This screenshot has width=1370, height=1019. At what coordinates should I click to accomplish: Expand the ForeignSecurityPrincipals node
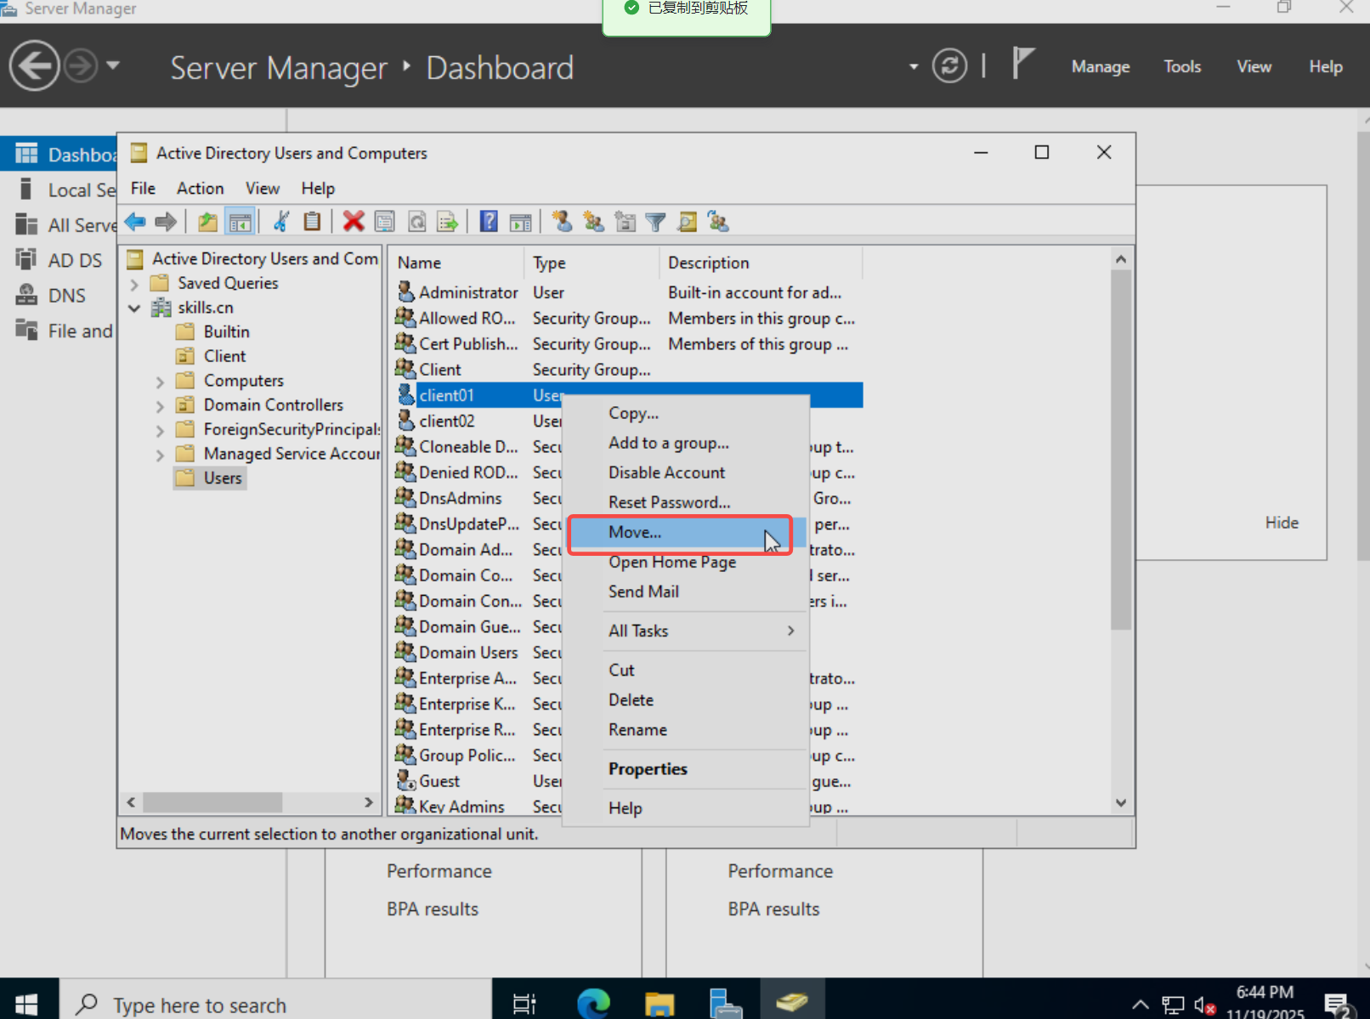pyautogui.click(x=160, y=430)
